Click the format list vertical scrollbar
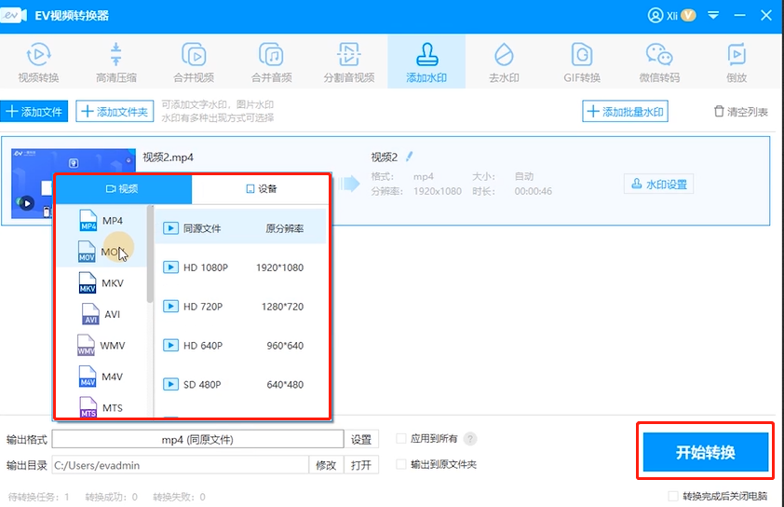The height and width of the screenshot is (507, 784). [x=150, y=252]
